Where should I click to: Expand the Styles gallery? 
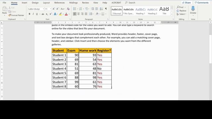tap(172, 14)
